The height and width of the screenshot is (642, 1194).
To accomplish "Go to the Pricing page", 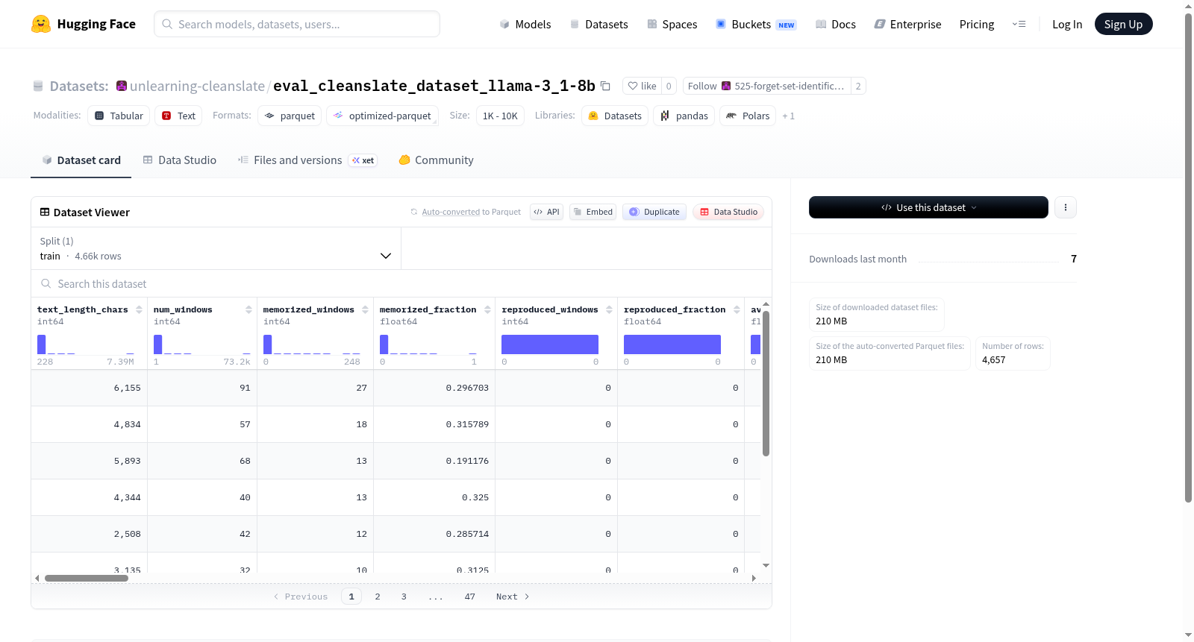I will tap(977, 24).
